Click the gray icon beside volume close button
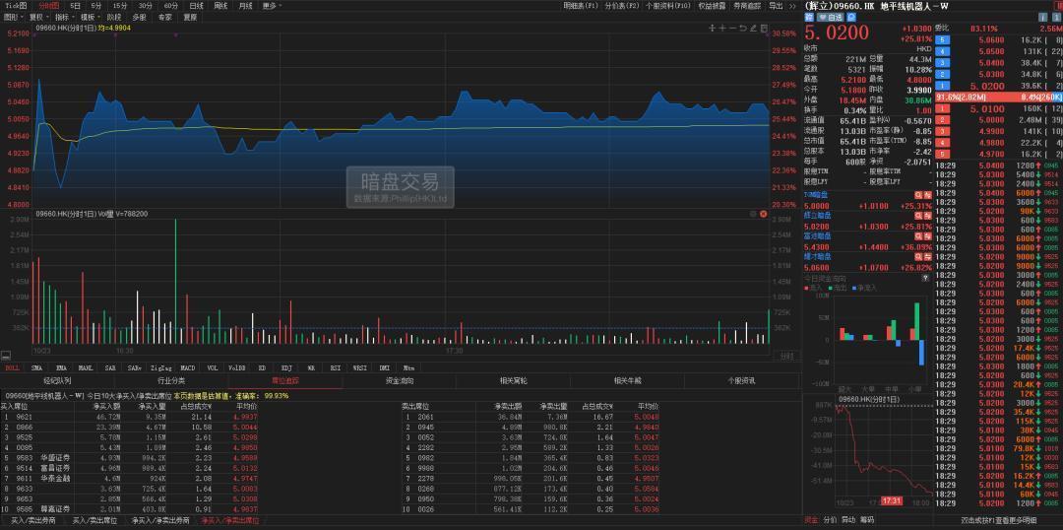The height and width of the screenshot is (530, 1063). [x=753, y=214]
